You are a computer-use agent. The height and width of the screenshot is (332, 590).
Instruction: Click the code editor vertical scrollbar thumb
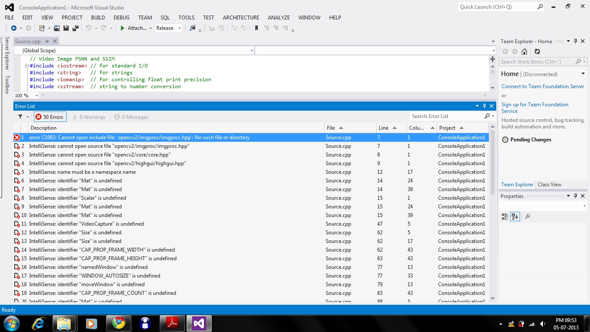click(492, 72)
